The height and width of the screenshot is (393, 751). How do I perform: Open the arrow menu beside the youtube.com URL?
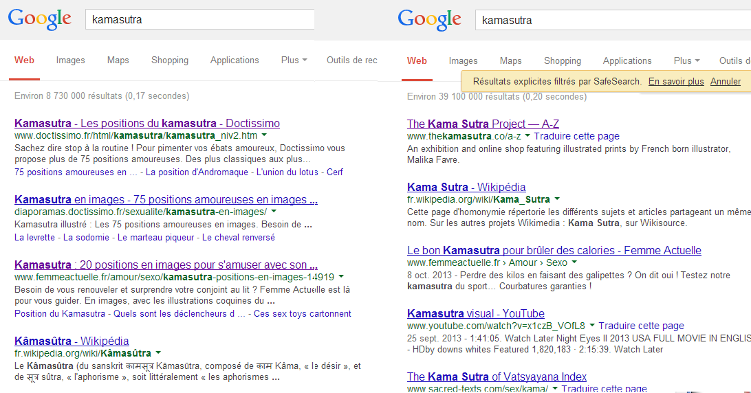(593, 326)
